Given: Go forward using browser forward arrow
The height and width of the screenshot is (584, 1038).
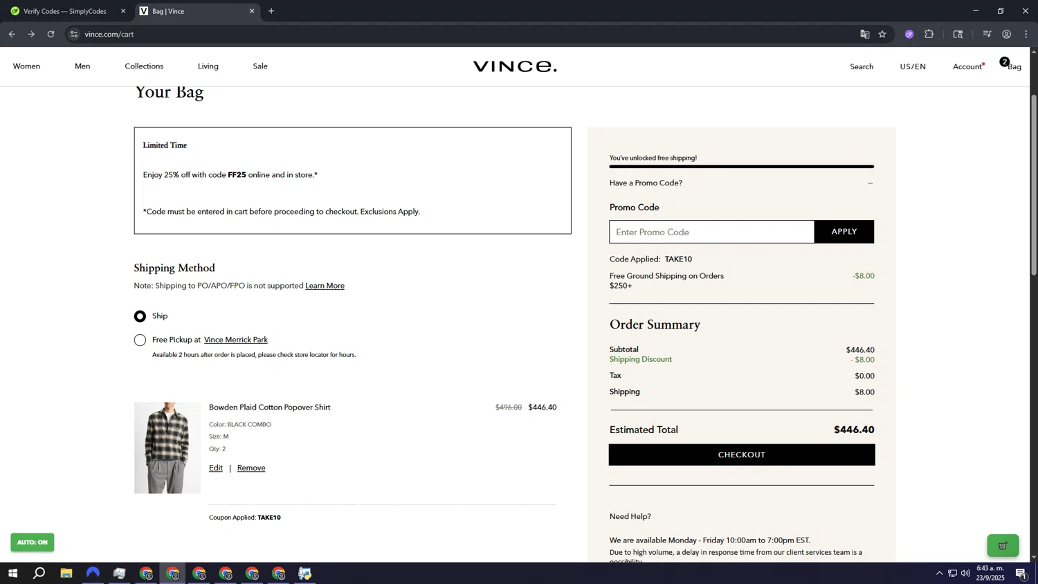Looking at the screenshot, I should pyautogui.click(x=31, y=34).
